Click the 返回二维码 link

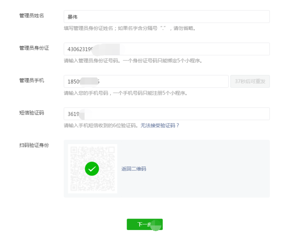(x=134, y=169)
